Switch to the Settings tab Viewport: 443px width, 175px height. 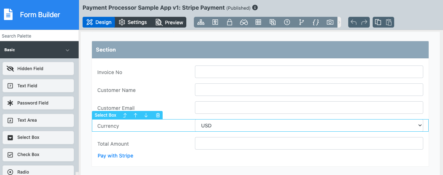click(x=133, y=22)
